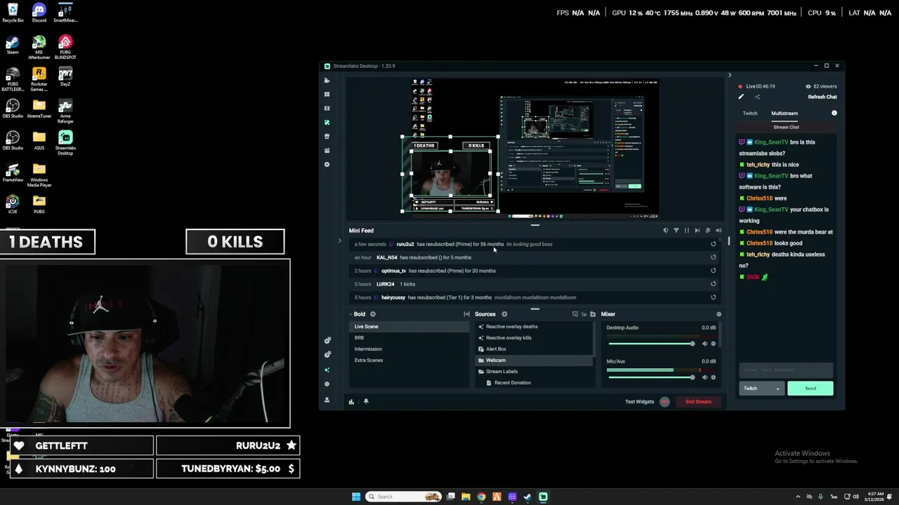Expand the Webcam source folder
This screenshot has width=899, height=505.
click(481, 361)
